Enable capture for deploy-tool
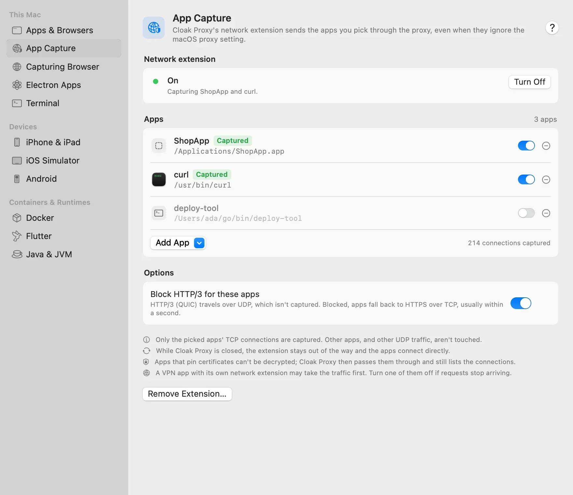This screenshot has width=573, height=495. [526, 213]
